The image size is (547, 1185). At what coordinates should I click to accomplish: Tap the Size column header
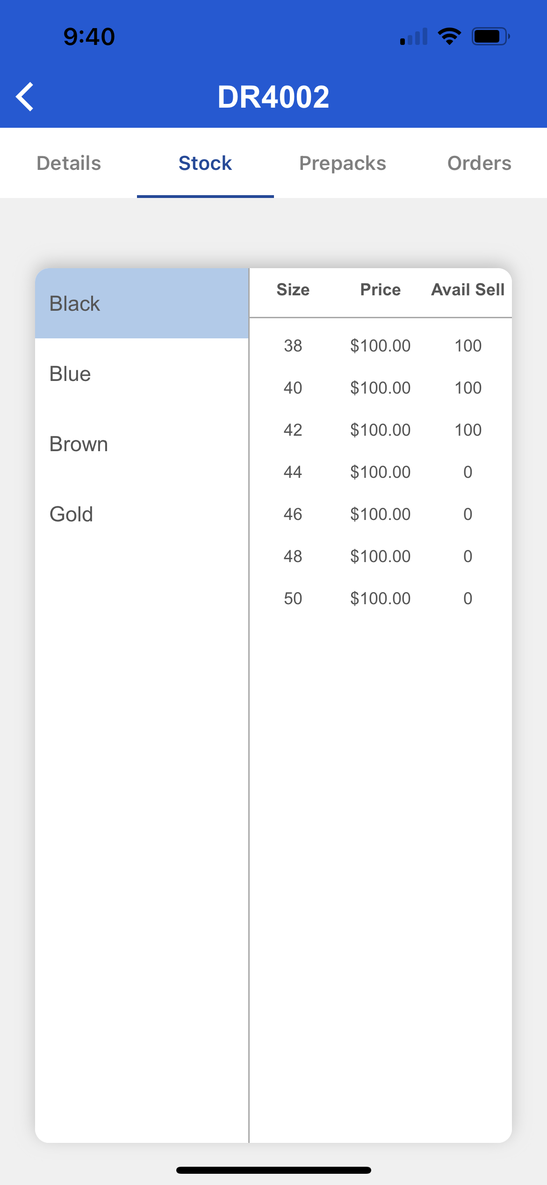[x=293, y=290]
